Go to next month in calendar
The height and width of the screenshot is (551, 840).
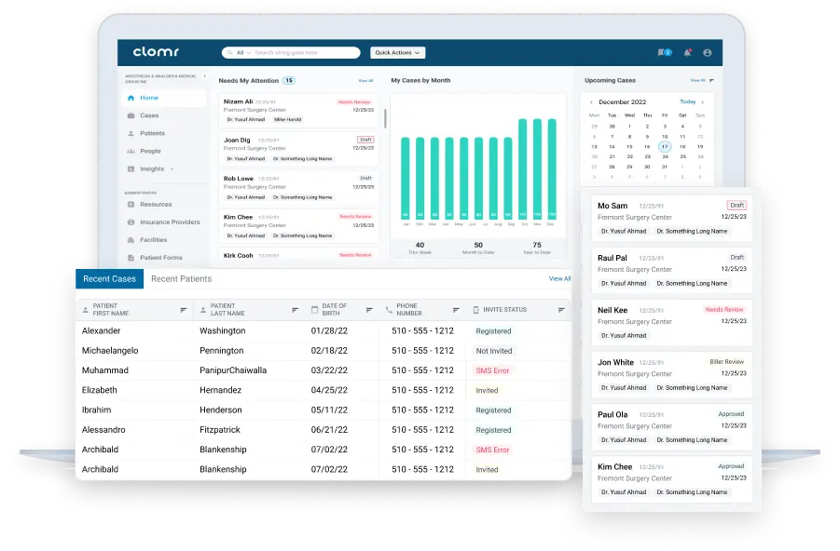tap(704, 101)
